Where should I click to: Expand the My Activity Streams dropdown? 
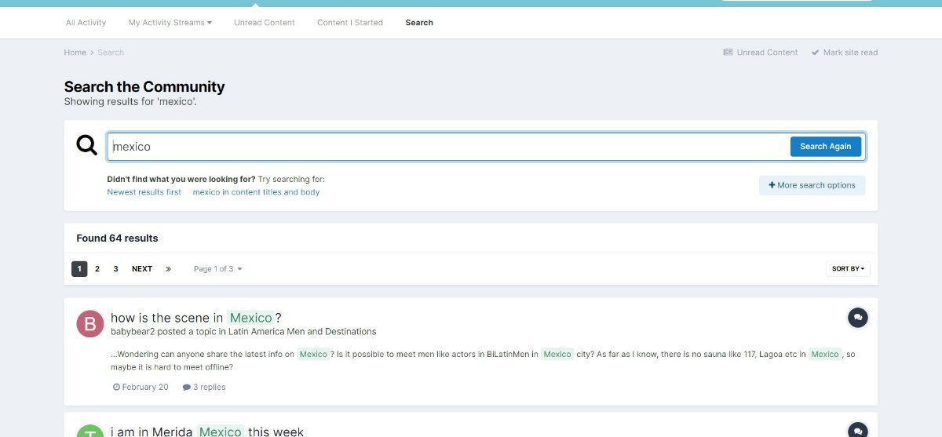point(170,23)
